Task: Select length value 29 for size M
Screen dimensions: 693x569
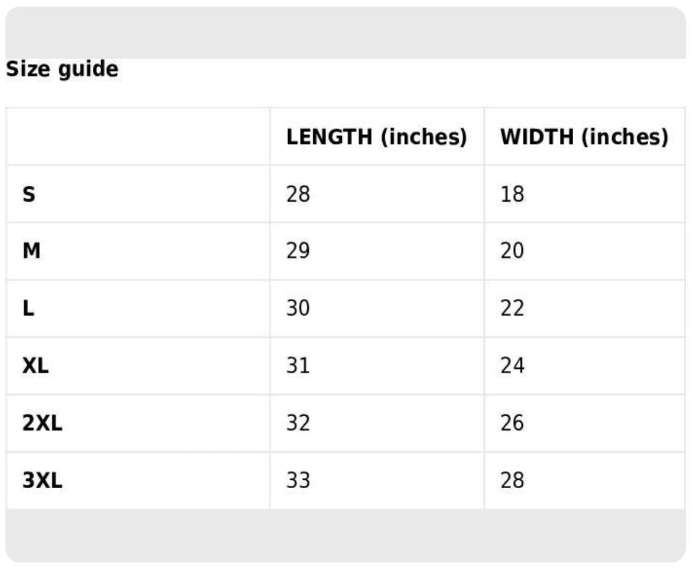Action: [298, 252]
